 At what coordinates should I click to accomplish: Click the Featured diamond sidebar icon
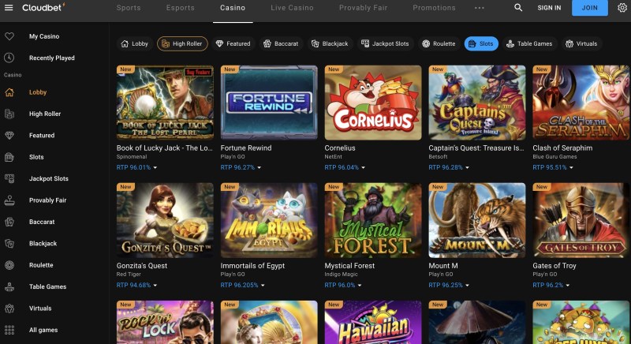tap(9, 135)
